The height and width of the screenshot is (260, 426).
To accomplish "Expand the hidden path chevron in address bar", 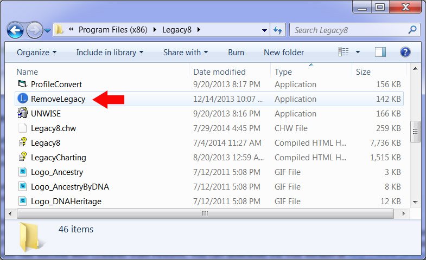I will point(71,29).
